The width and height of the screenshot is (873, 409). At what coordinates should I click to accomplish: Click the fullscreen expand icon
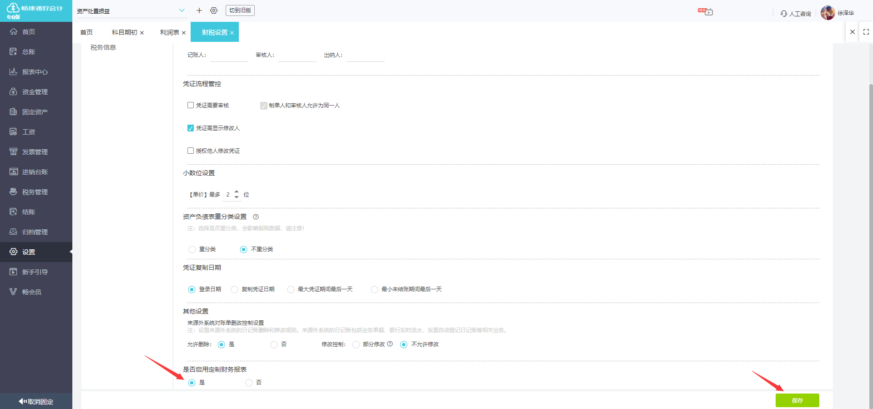866,32
